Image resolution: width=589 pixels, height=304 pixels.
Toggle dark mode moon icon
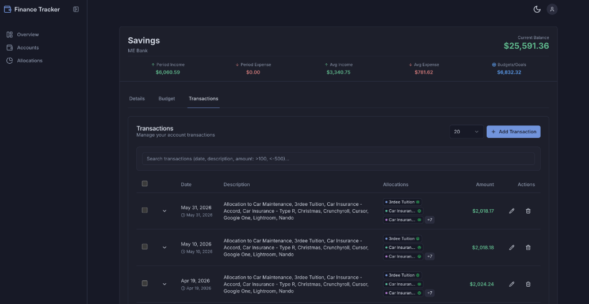[x=537, y=9]
